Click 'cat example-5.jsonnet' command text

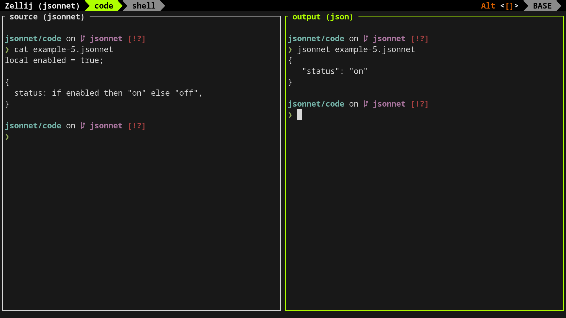pyautogui.click(x=64, y=49)
